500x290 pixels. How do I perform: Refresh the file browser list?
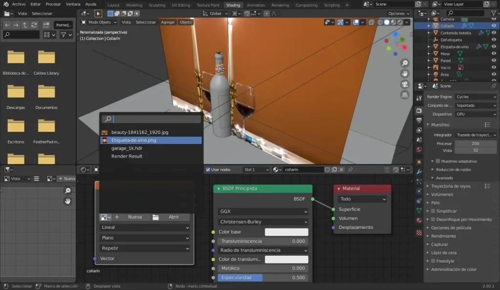coord(34,25)
